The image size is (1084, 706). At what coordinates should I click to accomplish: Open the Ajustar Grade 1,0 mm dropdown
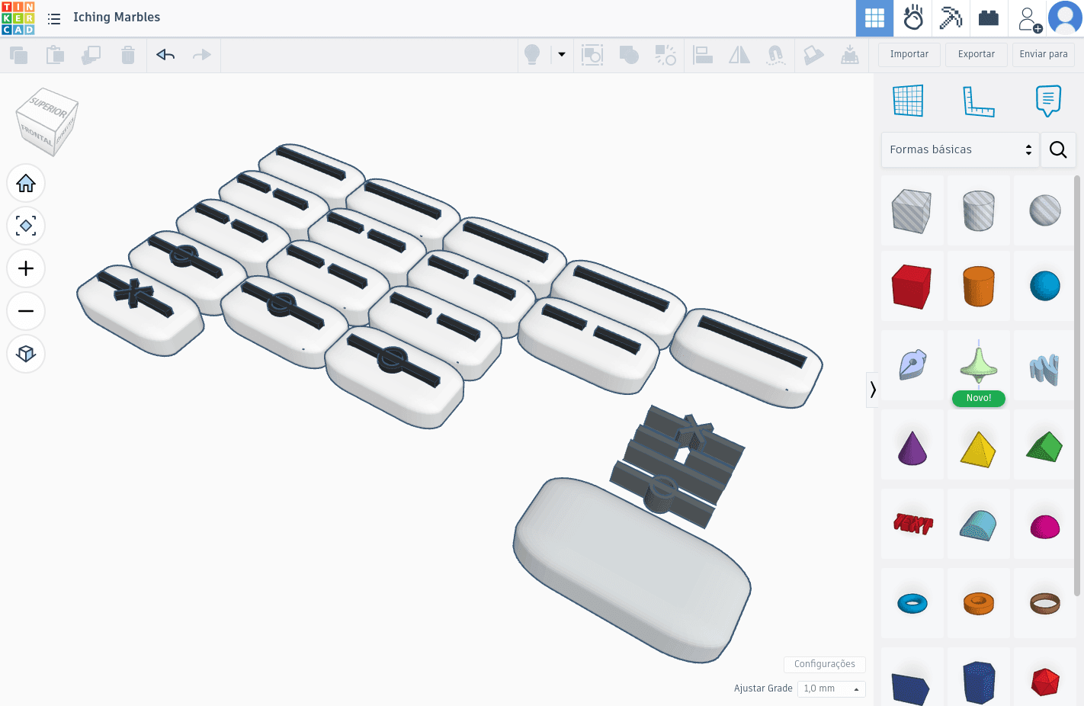click(832, 688)
